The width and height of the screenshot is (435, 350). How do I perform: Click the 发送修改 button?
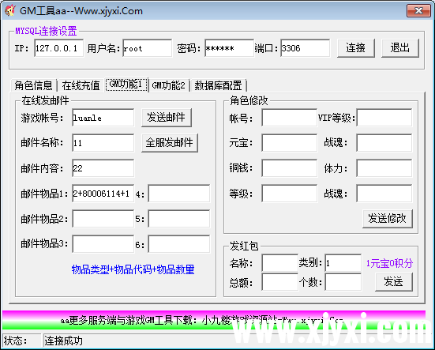(388, 218)
